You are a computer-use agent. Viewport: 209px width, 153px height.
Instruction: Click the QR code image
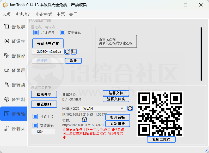coord(160,114)
